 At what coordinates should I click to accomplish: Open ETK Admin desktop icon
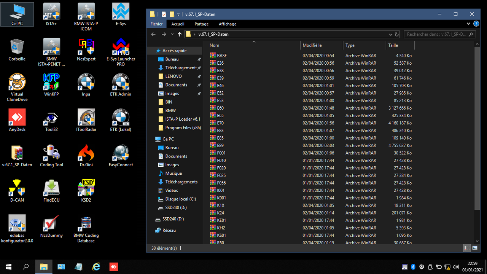coord(121,85)
